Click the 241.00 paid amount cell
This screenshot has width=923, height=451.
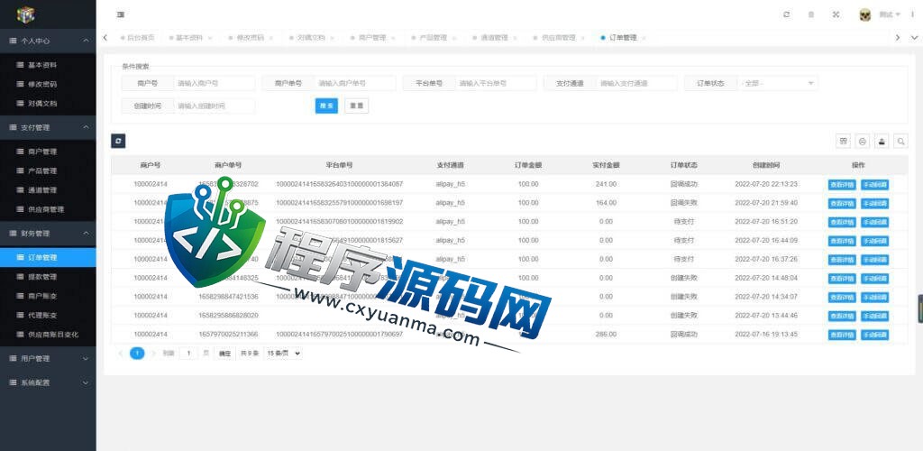(x=606, y=184)
